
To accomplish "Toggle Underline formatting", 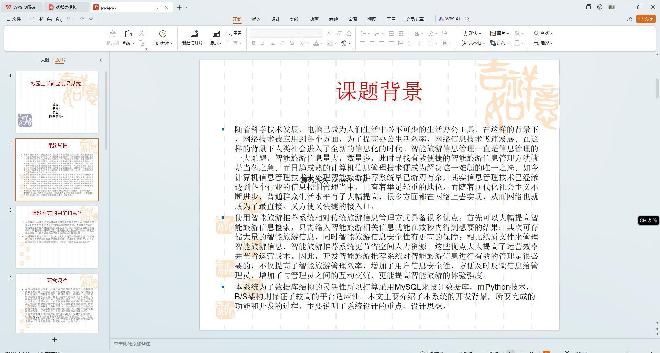I will pyautogui.click(x=273, y=43).
